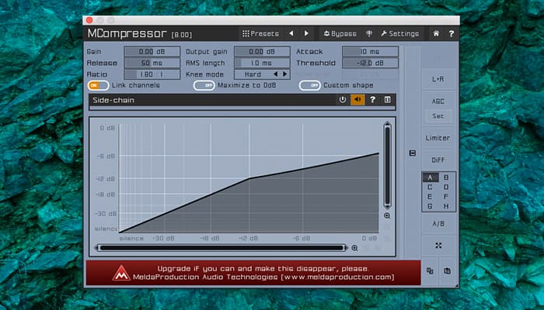Enable side-chain power icon
The image size is (544, 310).
[x=343, y=100]
